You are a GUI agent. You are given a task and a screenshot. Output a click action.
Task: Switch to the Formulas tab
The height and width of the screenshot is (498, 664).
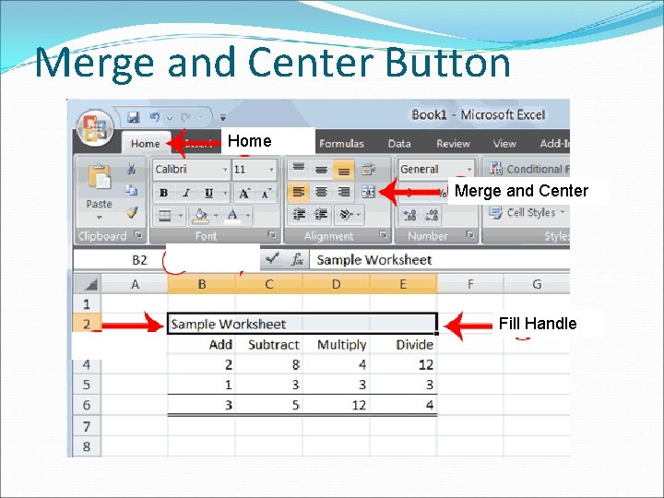[x=341, y=144]
